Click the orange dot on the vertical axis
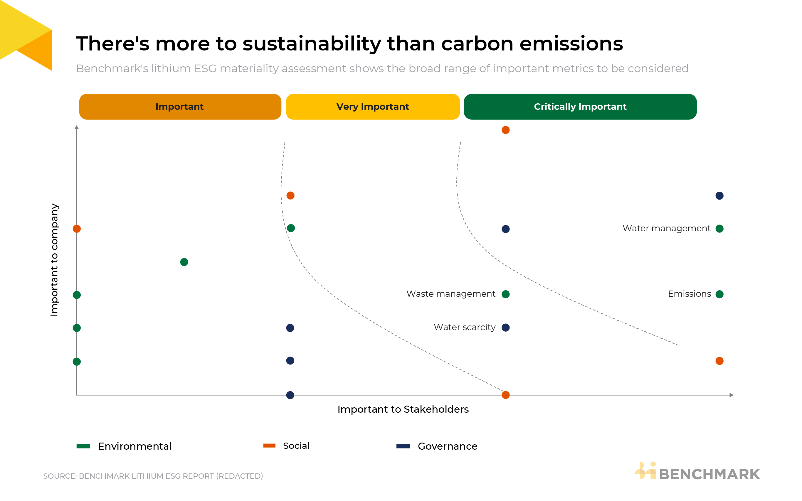 point(77,229)
